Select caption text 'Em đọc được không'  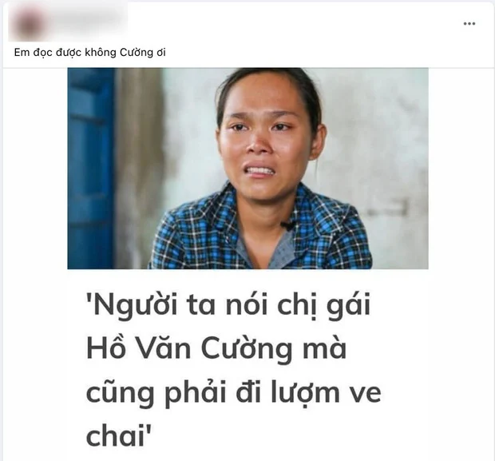coord(65,53)
